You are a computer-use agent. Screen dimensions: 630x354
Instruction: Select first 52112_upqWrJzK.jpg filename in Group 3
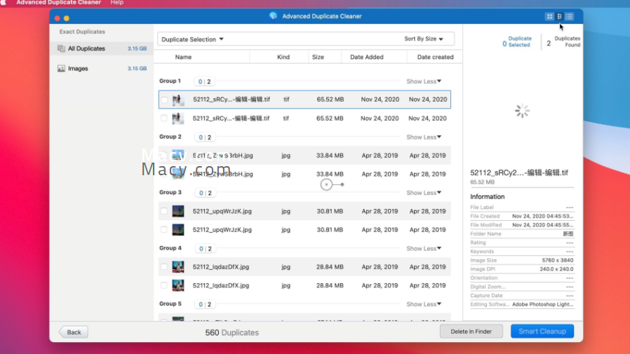222,211
